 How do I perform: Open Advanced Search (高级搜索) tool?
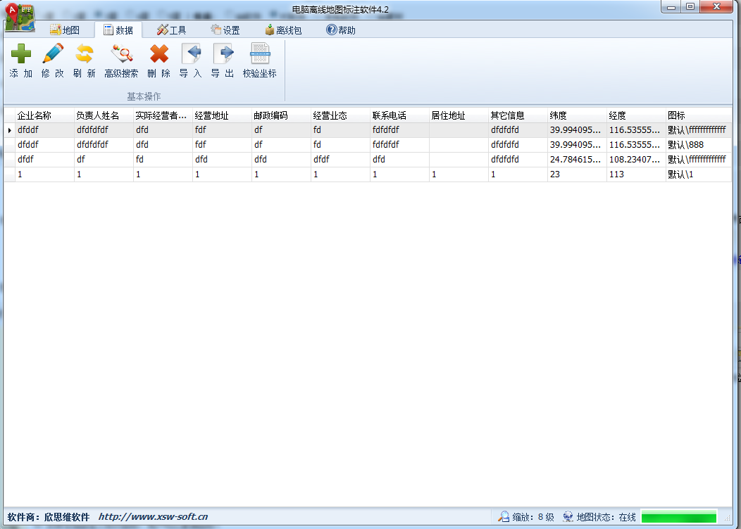tap(121, 54)
